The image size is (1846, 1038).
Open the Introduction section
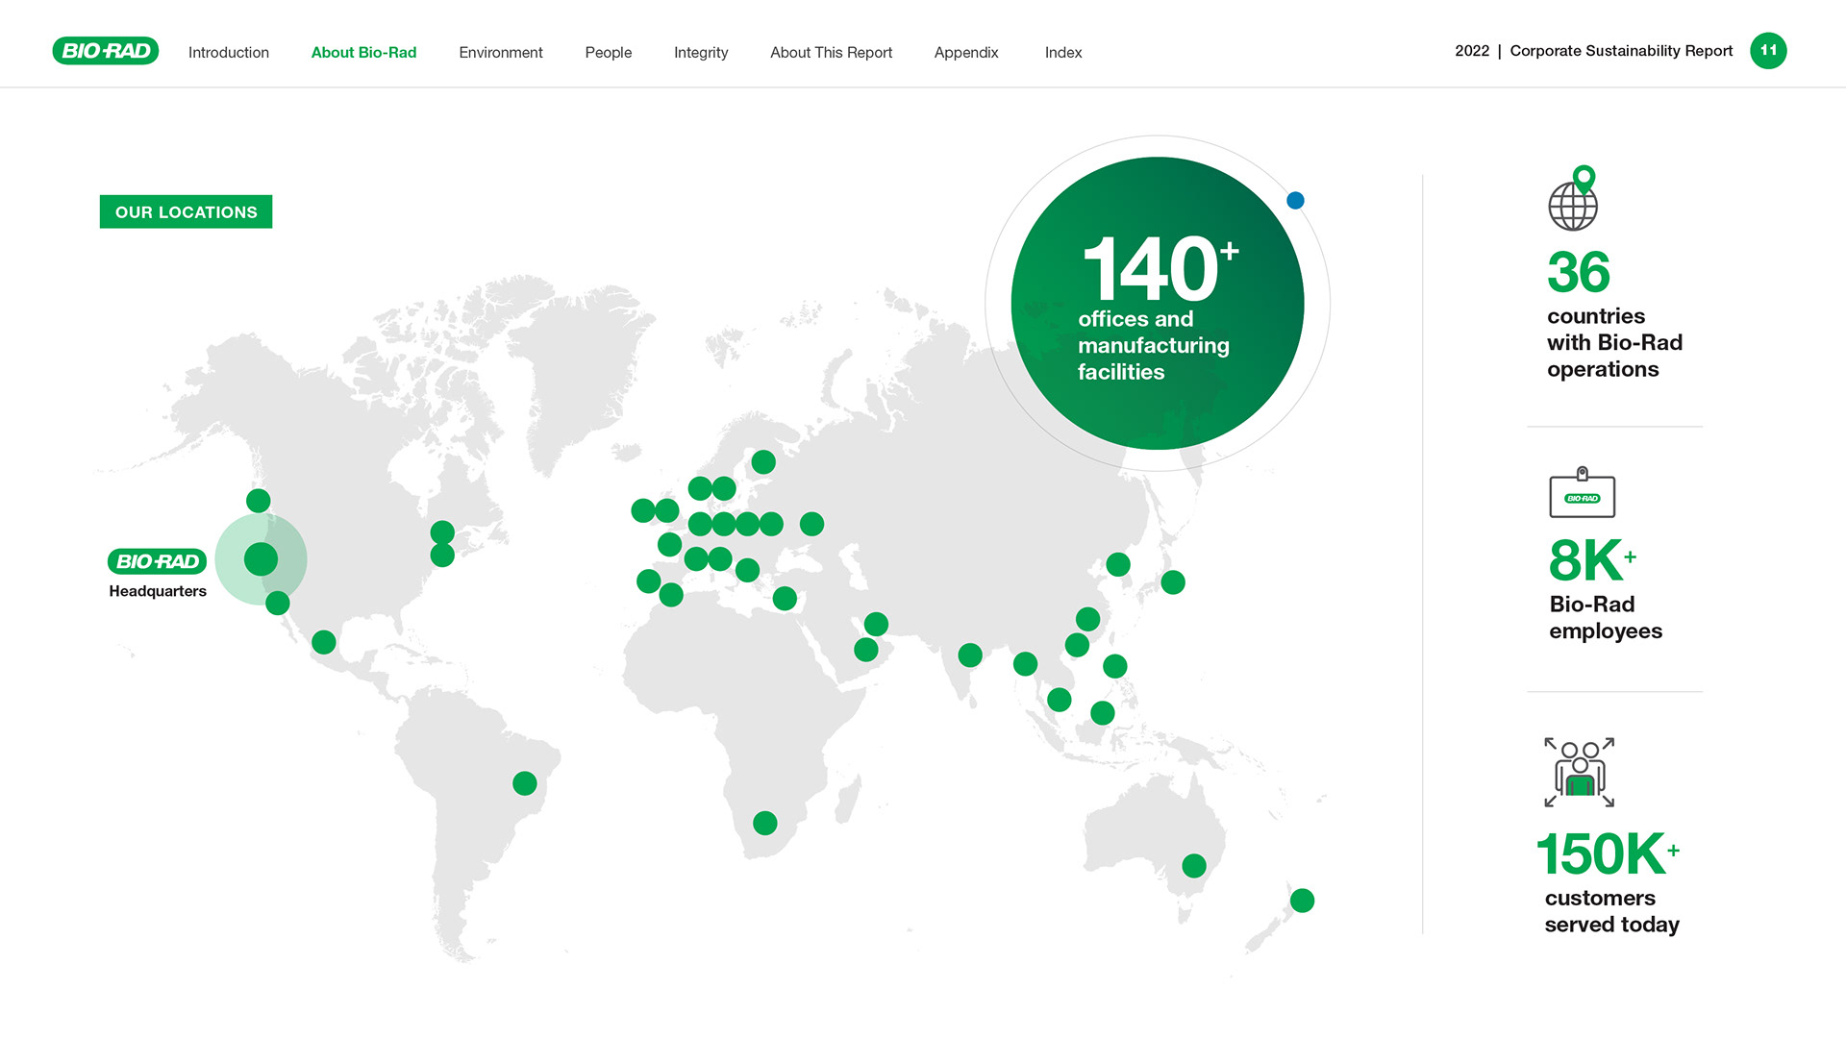pyautogui.click(x=229, y=53)
